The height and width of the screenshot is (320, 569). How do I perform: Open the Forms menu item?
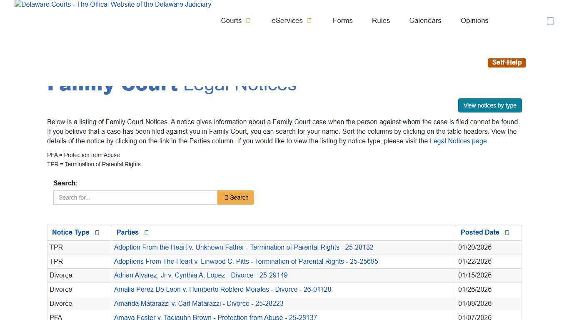pos(342,21)
